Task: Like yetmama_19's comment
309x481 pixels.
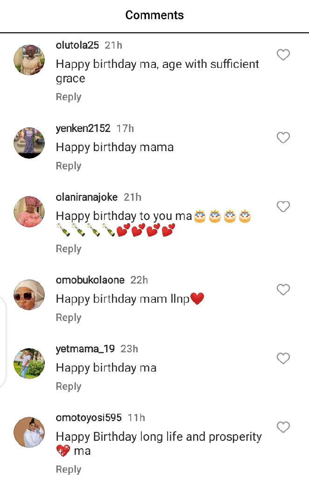Action: [x=283, y=359]
